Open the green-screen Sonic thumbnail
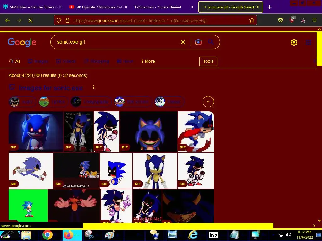The width and height of the screenshot is (322, 241). click(x=28, y=206)
